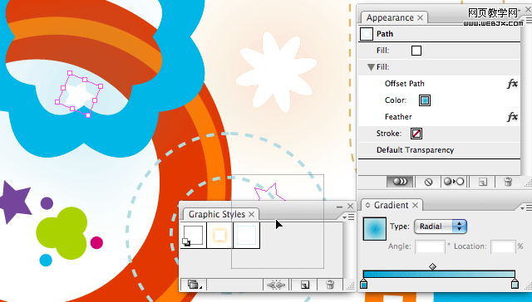Viewport: 532px width, 302px height.
Task: Select the orange glow graphic style thumbnail
Action: coord(219,235)
